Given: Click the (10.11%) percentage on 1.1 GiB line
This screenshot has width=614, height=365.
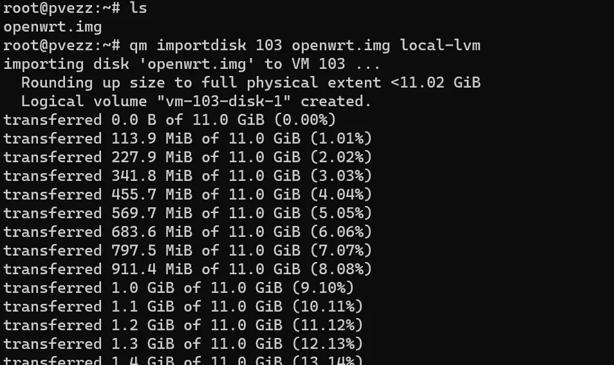Looking at the screenshot, I should (328, 306).
